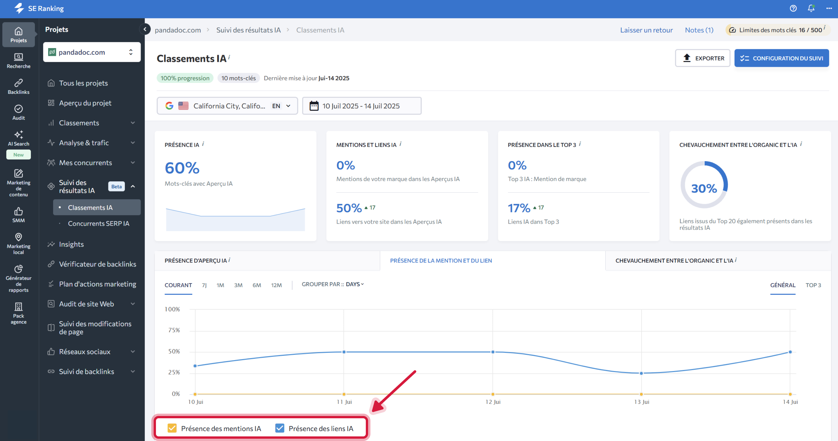Open the California City location dropdown
The height and width of the screenshot is (441, 838).
[227, 106]
